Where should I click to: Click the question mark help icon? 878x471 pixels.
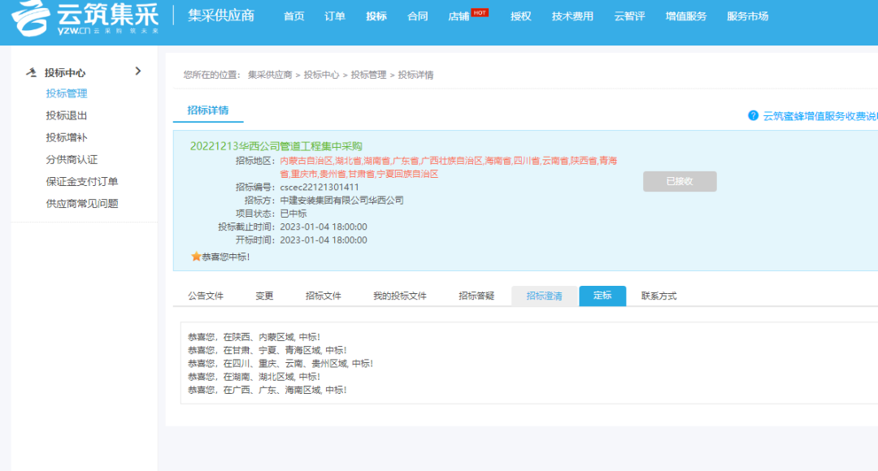click(753, 115)
